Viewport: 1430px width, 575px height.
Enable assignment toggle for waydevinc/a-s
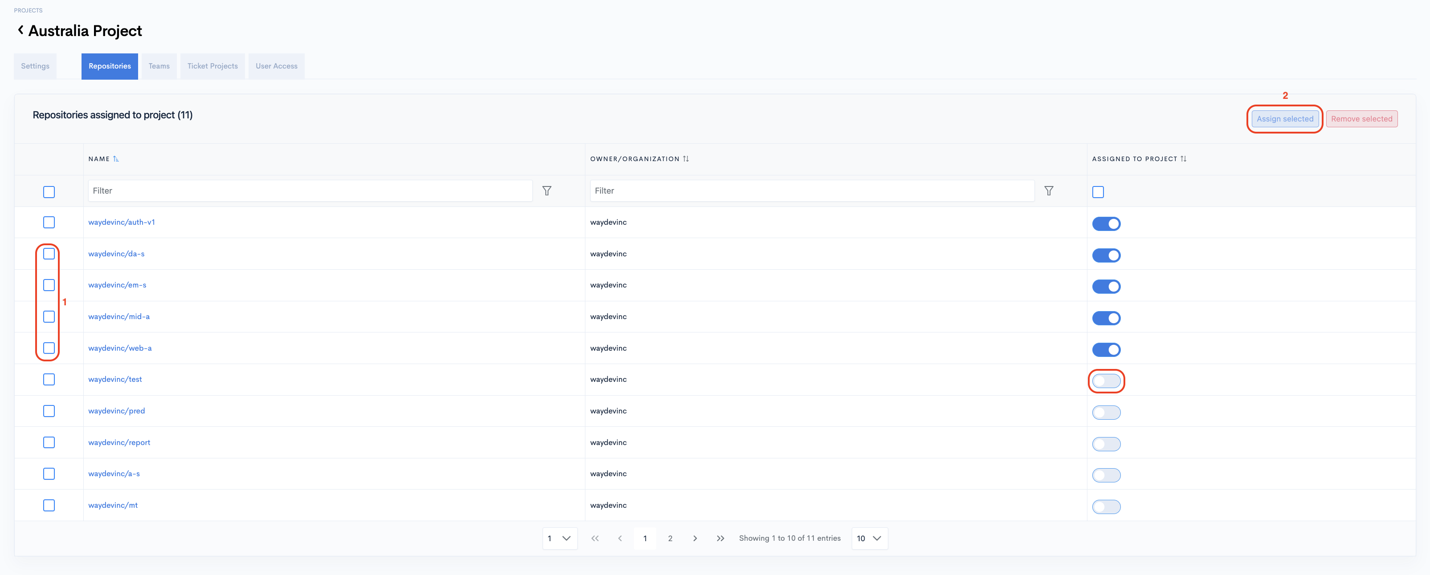(1107, 475)
